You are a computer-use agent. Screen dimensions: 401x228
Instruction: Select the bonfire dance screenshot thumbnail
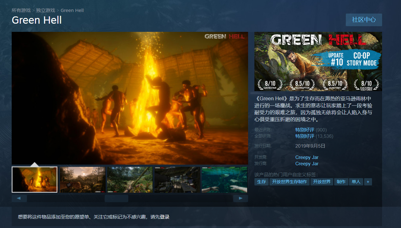coord(35,180)
